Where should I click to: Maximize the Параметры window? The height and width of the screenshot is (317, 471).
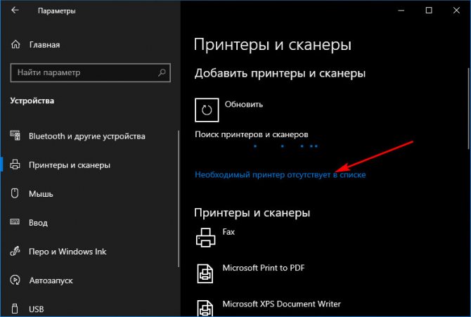(429, 11)
